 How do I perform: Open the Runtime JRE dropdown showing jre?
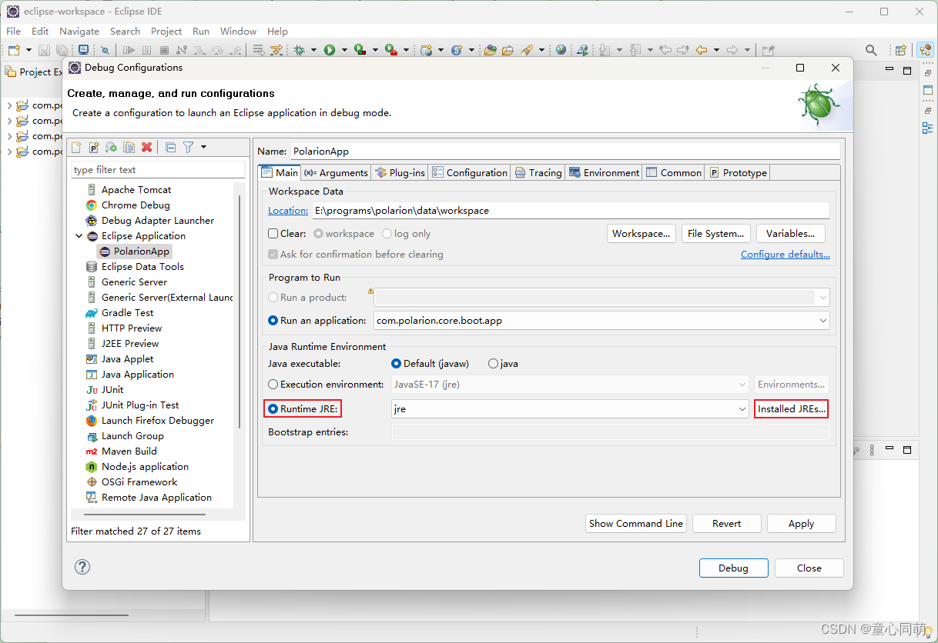[x=742, y=408]
